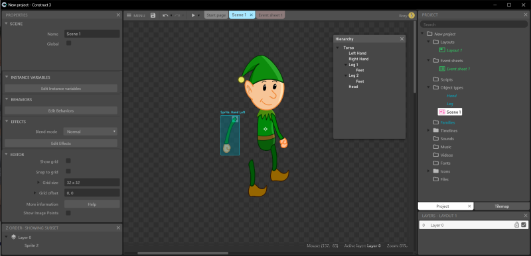
Task: Close the Z Order panel
Action: coord(118,228)
